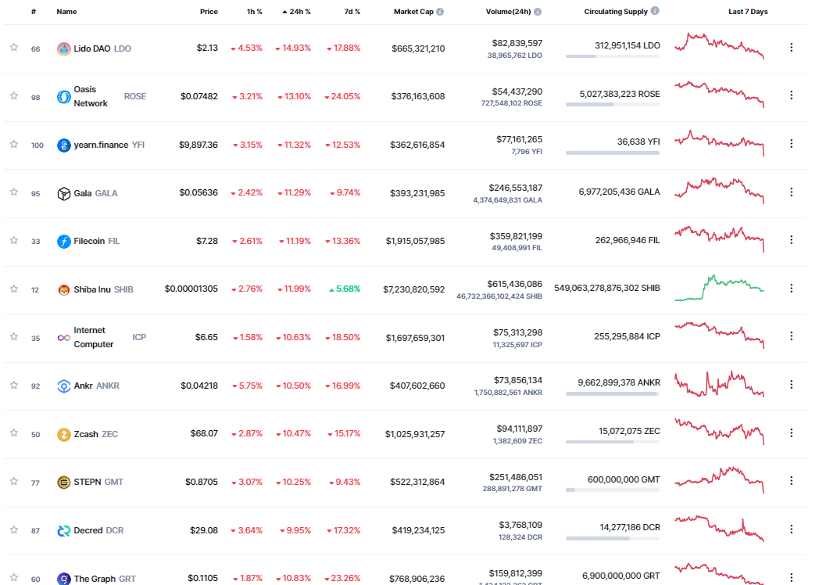Screen dimensions: 819x585
Task: Favorite Ankr with the star icon
Action: pyautogui.click(x=13, y=385)
